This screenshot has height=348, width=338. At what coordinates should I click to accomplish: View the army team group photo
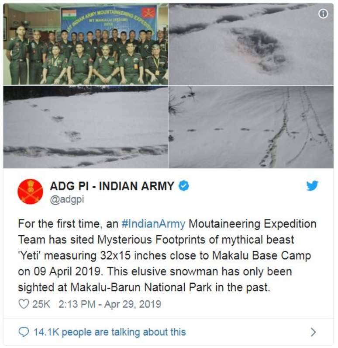86,44
